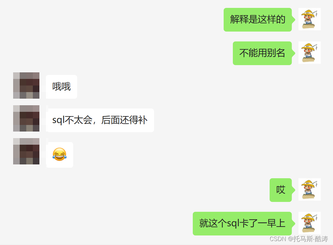Click pointer tail of 解释是这样的 bubble
333x245 pixels.
coord(294,19)
